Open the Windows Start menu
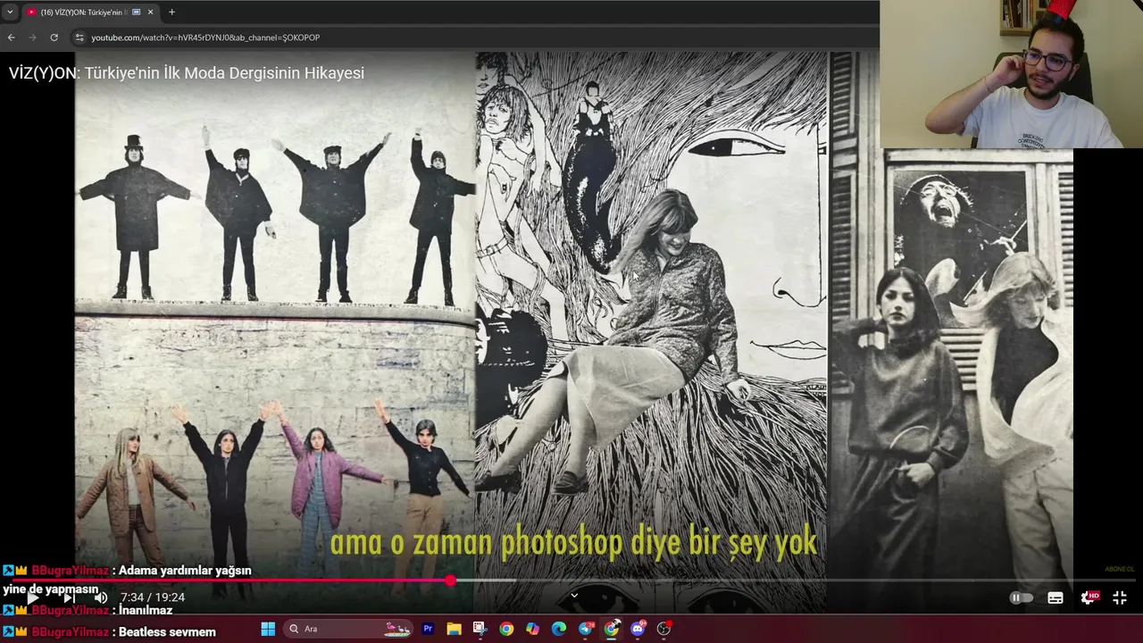Screen dimensions: 1143x643 (268, 629)
